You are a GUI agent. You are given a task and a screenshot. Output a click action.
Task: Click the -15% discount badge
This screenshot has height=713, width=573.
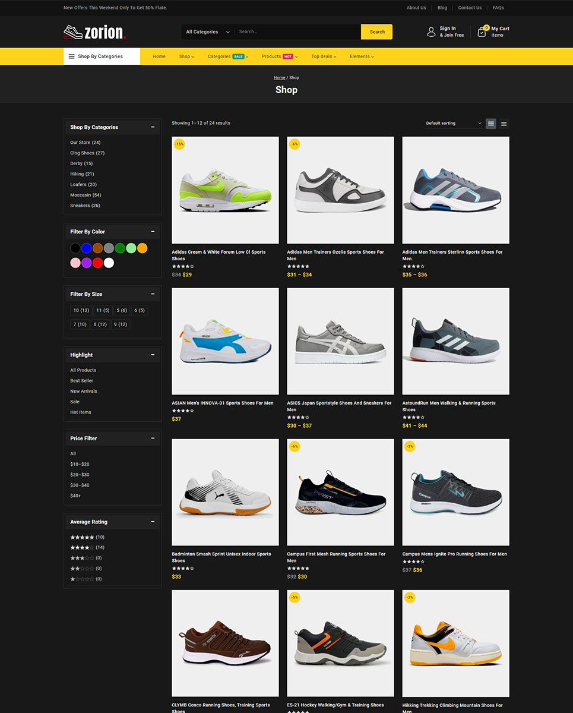coord(179,144)
